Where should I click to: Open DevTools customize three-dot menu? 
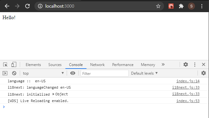pos(195,64)
